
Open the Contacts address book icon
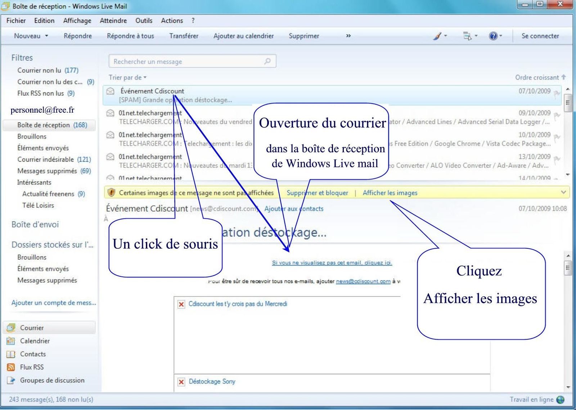[11, 354]
